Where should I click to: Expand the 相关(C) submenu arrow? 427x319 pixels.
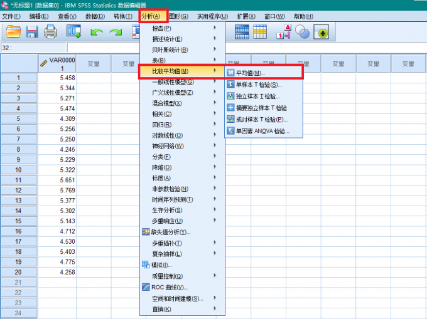215,113
